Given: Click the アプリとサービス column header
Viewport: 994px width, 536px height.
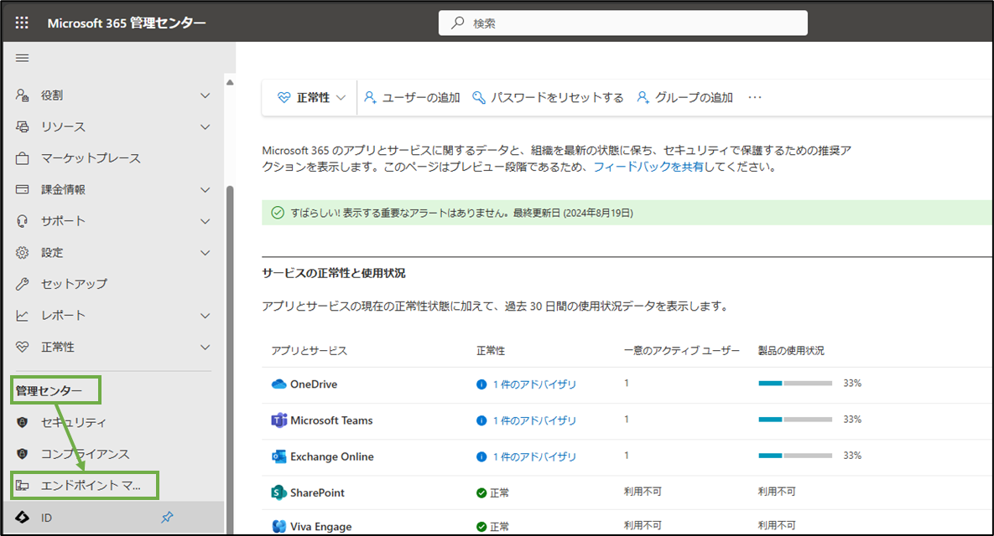Looking at the screenshot, I should (310, 351).
